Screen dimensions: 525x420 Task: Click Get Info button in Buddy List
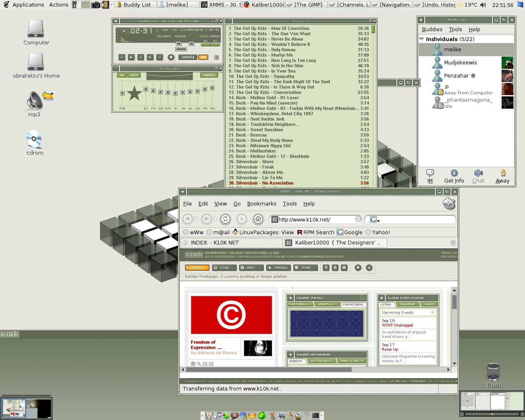coord(454,176)
